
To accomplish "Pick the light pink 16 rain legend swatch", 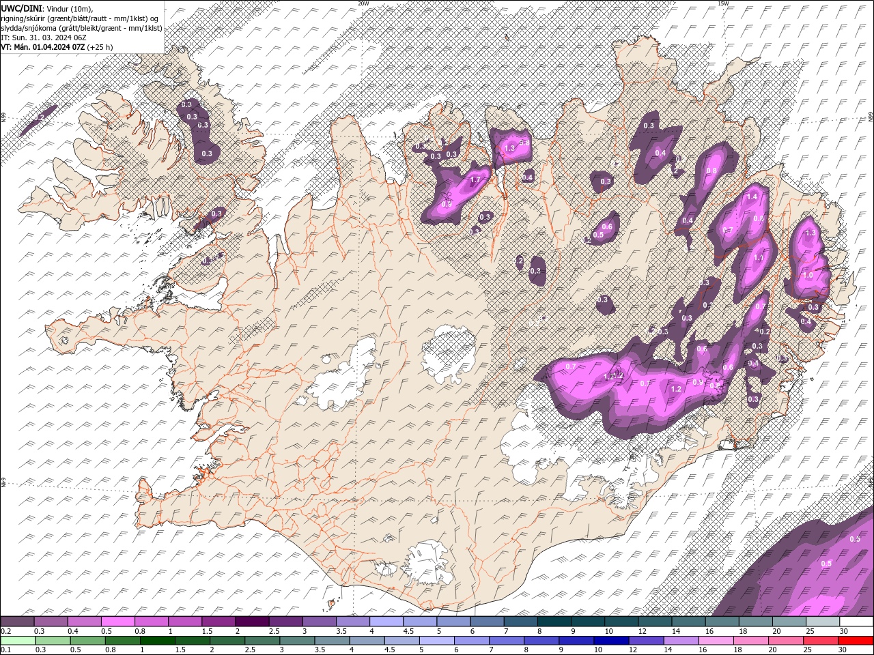I will point(717,641).
